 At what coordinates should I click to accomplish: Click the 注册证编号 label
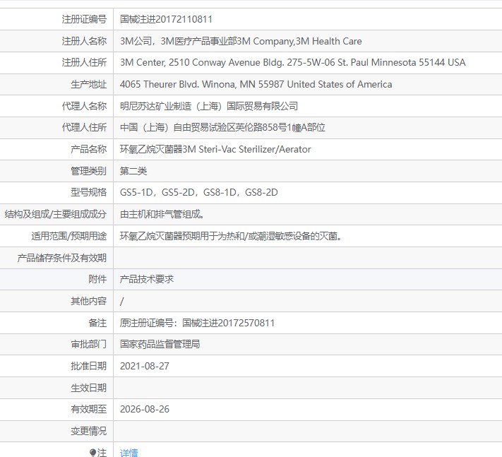coord(84,19)
